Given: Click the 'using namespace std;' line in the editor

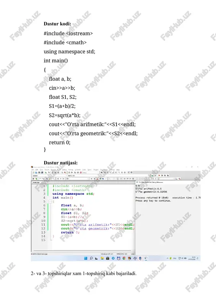Looking at the screenshot, I should pyautogui.click(x=73, y=194).
